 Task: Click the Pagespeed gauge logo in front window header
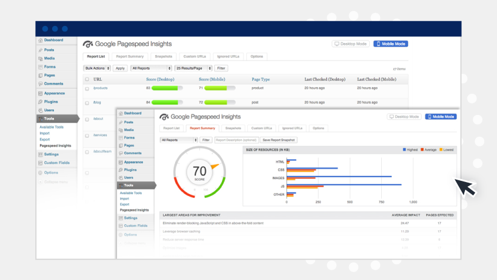click(164, 117)
